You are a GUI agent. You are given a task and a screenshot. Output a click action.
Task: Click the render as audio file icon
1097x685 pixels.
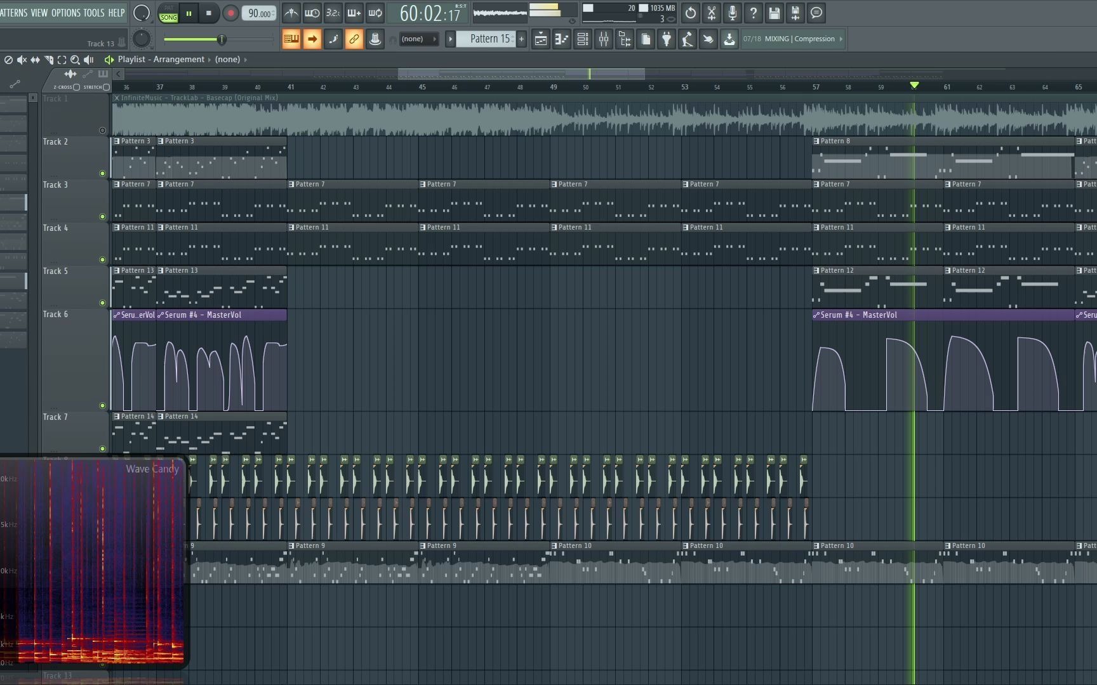(x=795, y=13)
